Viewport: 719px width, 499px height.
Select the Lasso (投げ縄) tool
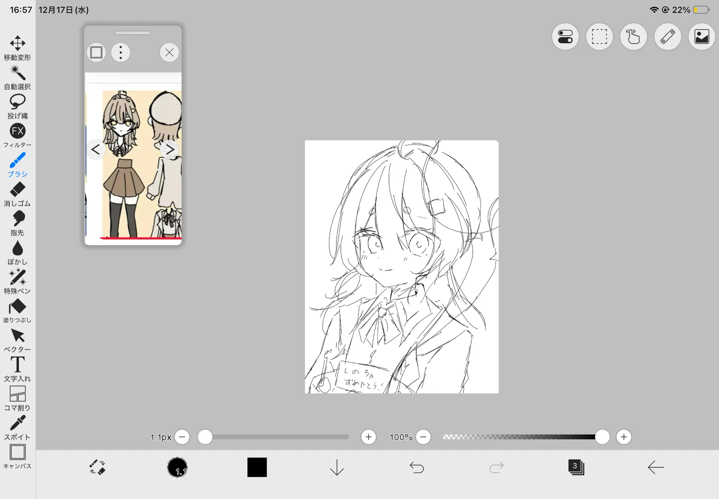pyautogui.click(x=17, y=107)
